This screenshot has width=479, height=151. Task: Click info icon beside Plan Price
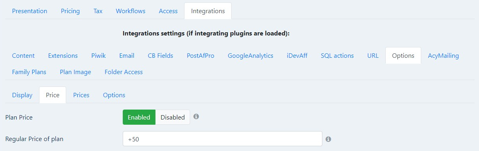tap(196, 117)
